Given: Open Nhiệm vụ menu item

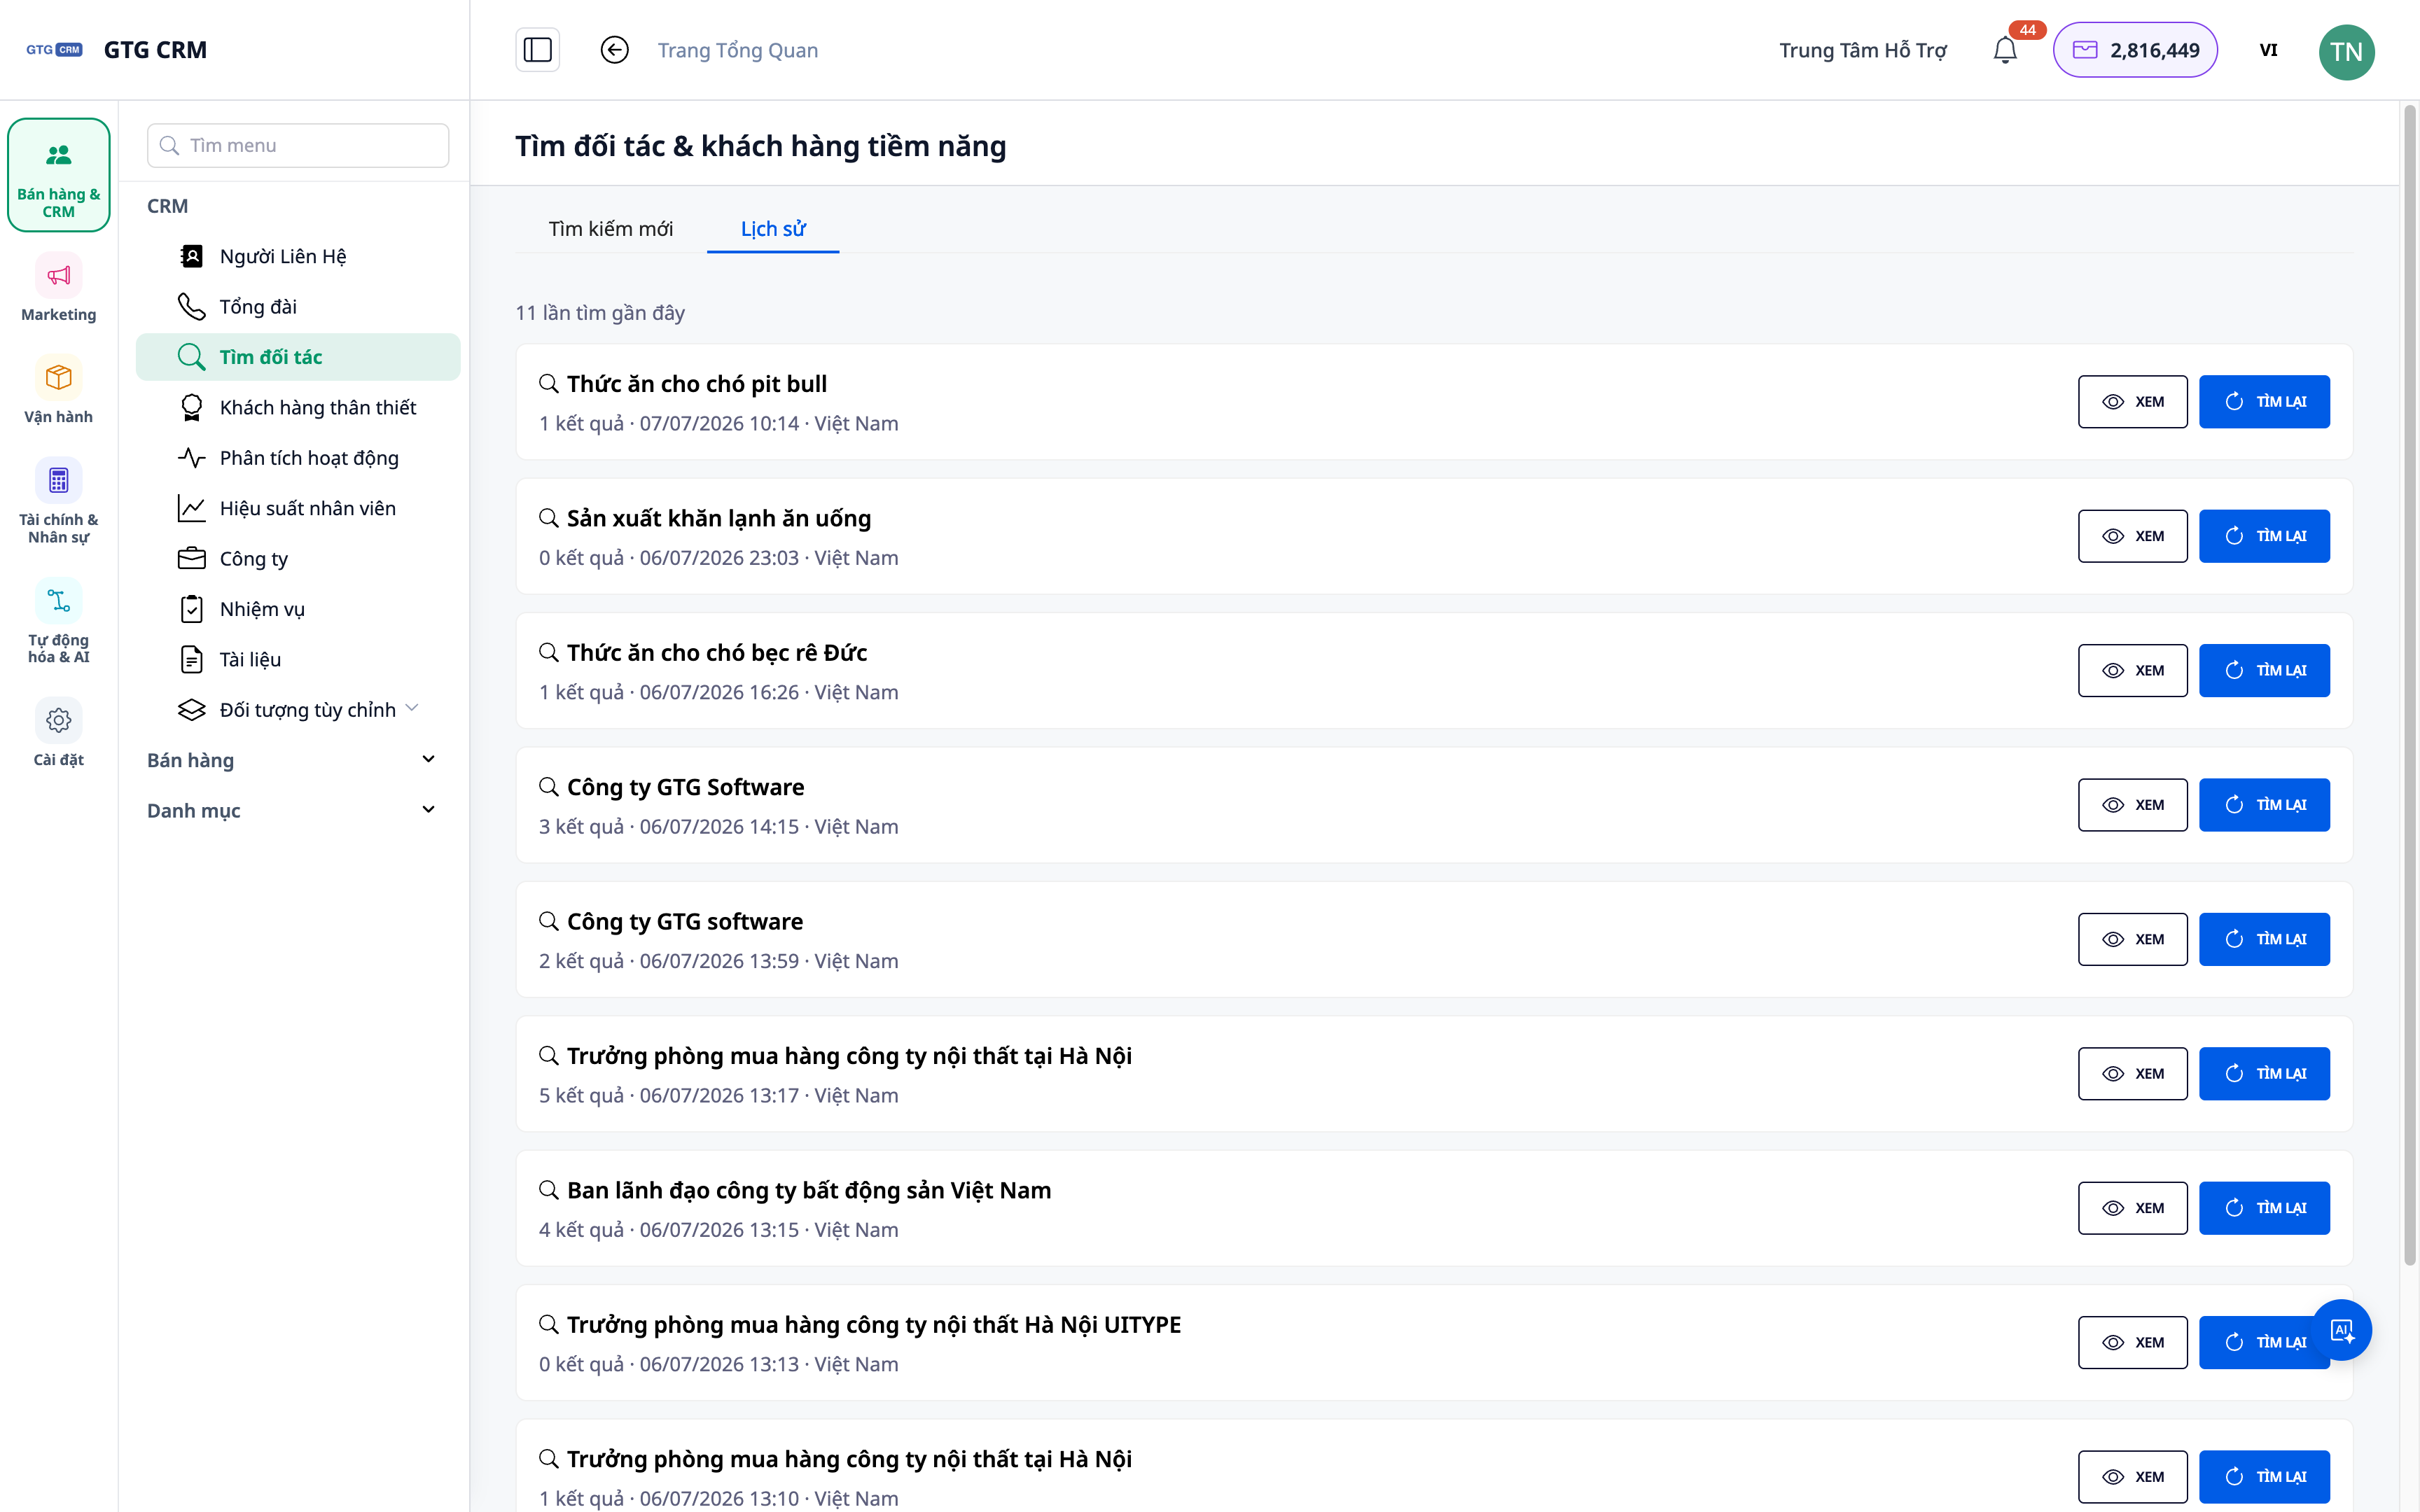Looking at the screenshot, I should (x=298, y=609).
